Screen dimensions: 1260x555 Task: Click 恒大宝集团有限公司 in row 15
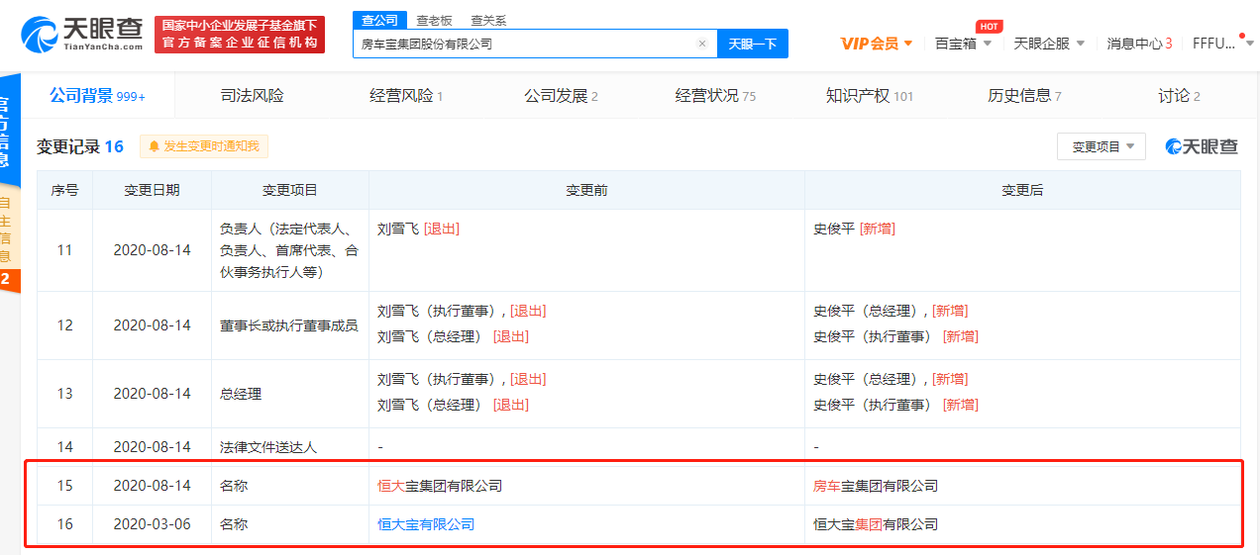click(x=440, y=486)
